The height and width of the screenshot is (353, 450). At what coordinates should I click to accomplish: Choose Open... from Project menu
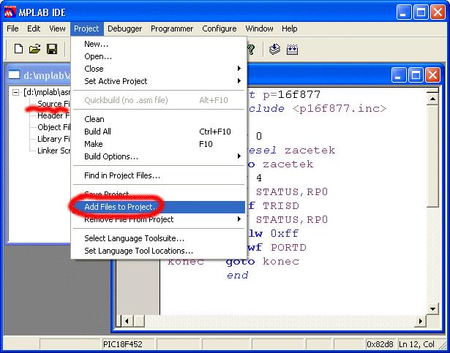[159, 56]
